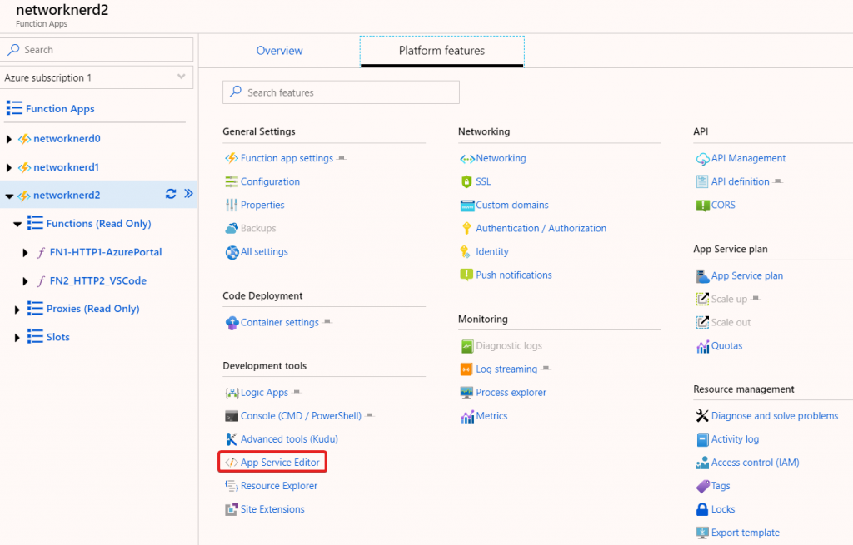The width and height of the screenshot is (853, 545).
Task: Click the Resource Explorer icon
Action: (x=232, y=486)
